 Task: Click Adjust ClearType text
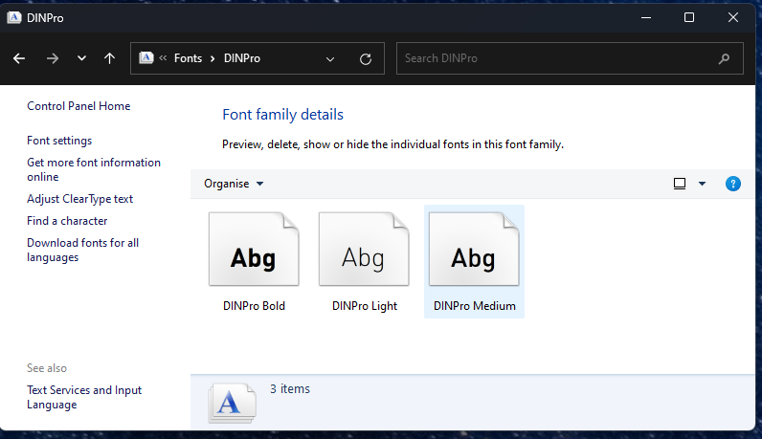(79, 199)
